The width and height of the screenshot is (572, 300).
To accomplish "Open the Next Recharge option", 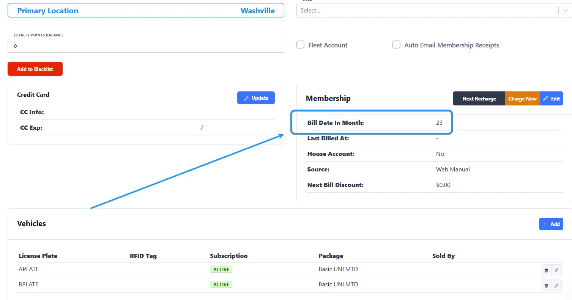I will [479, 99].
